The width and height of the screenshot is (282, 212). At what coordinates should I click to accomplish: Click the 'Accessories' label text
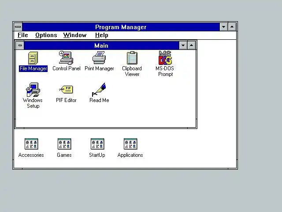click(31, 155)
